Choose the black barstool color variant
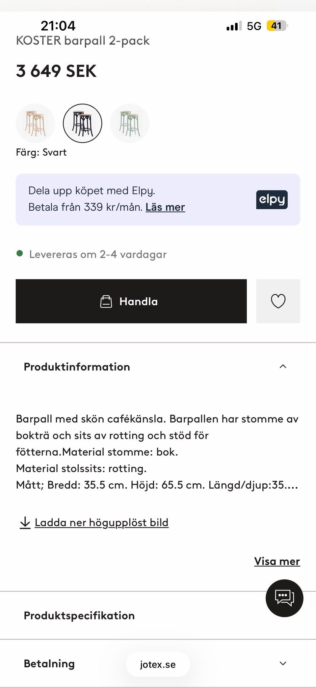 pos(82,124)
